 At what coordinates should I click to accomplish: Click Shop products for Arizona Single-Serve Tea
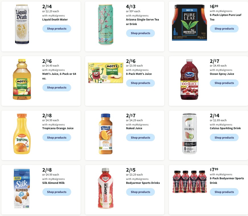point(140,33)
